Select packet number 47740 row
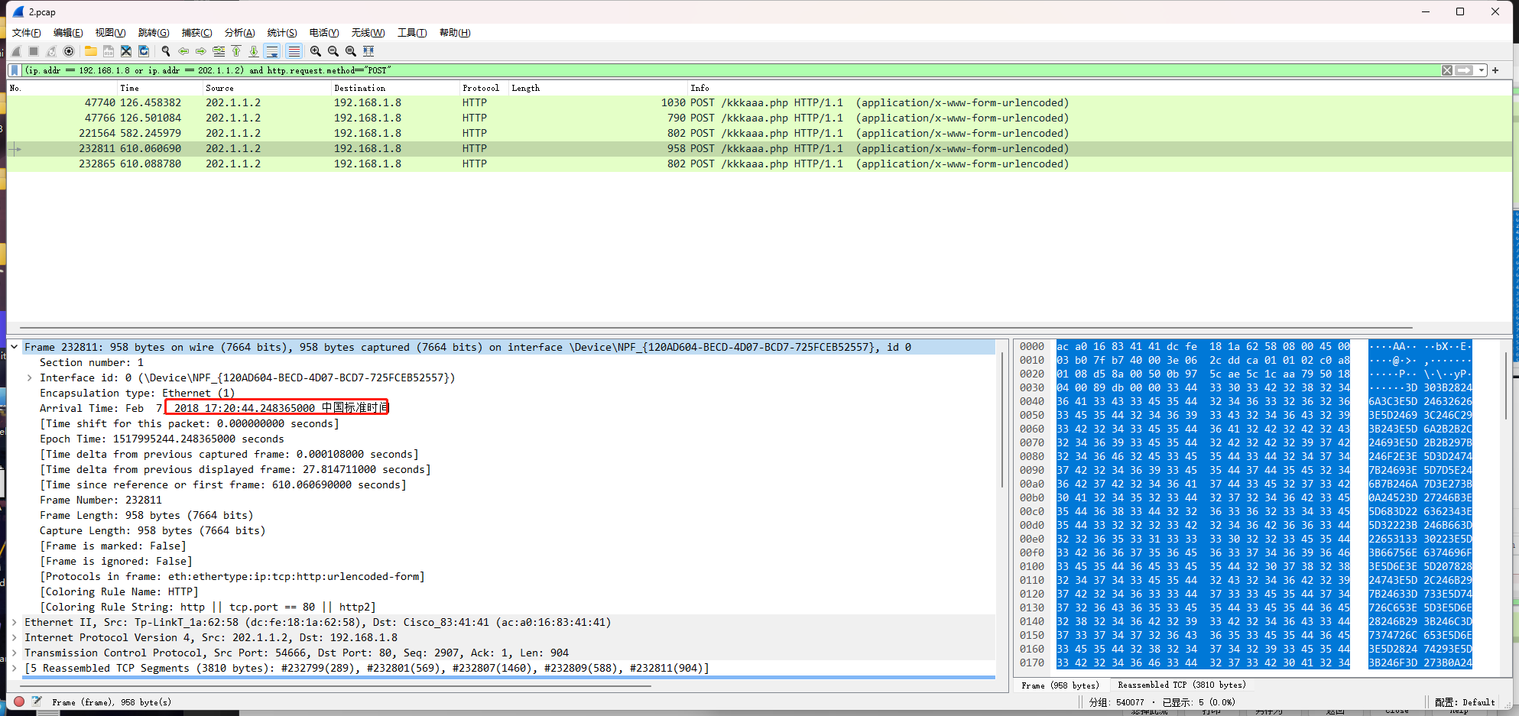 click(759, 102)
